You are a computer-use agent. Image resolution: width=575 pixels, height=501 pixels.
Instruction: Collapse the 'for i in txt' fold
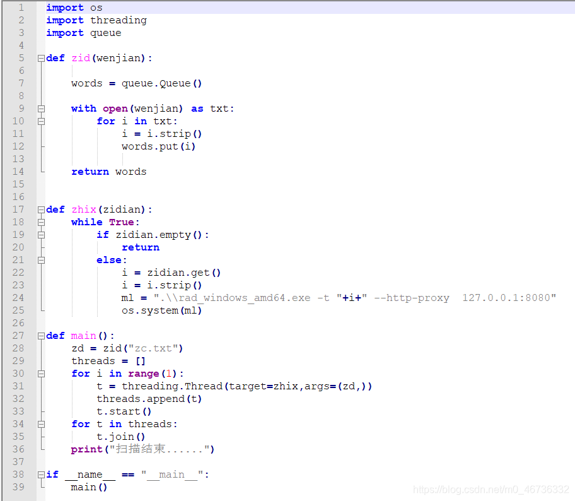tap(41, 122)
